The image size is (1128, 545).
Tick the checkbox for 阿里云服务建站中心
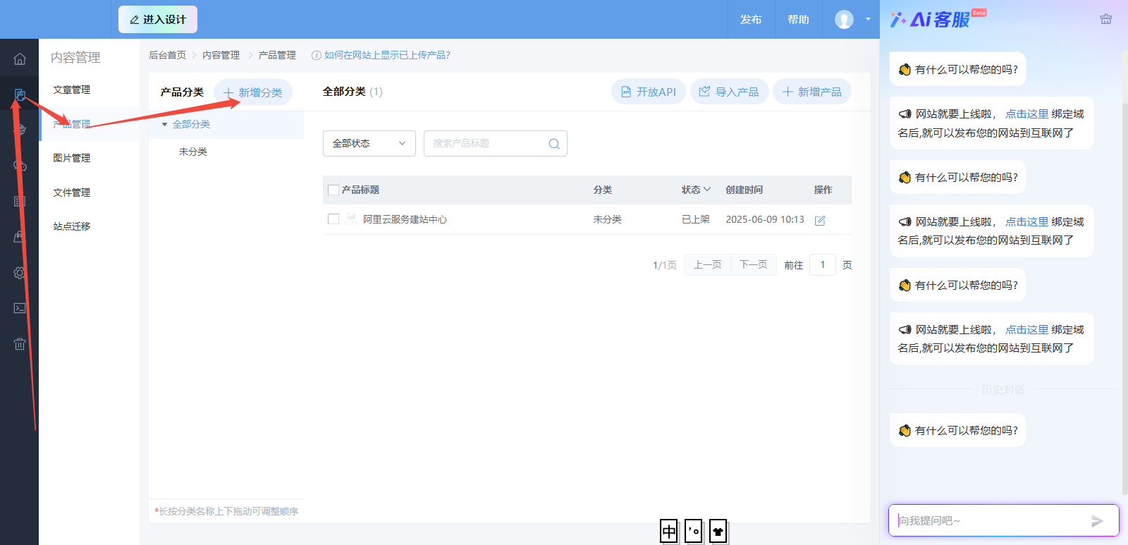[x=333, y=219]
